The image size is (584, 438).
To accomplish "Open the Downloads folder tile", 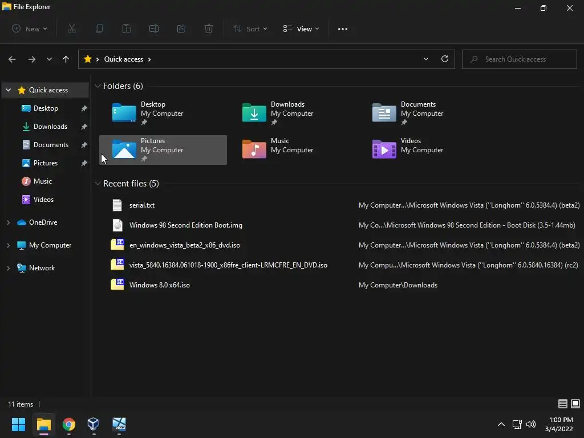I will (x=293, y=113).
